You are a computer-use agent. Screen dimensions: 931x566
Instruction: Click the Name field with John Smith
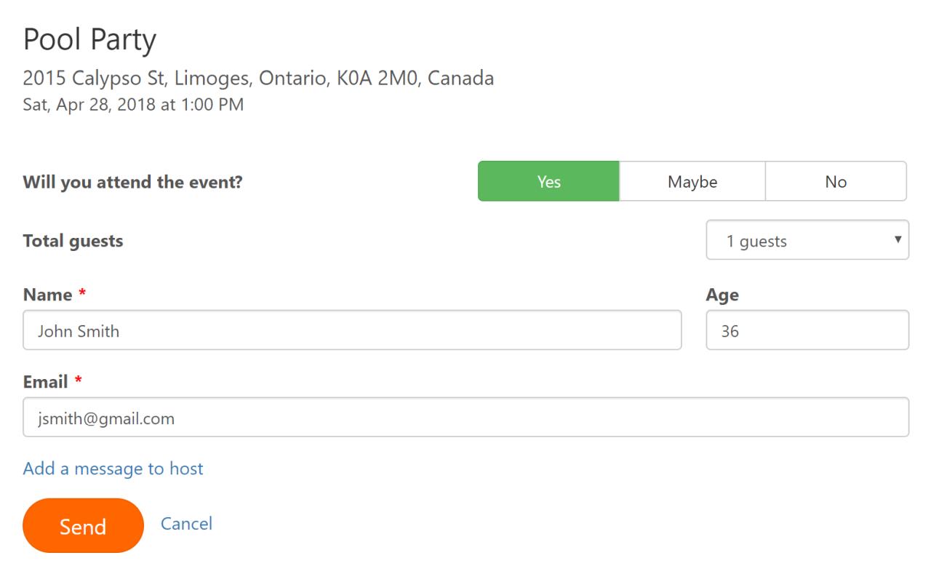pyautogui.click(x=352, y=330)
